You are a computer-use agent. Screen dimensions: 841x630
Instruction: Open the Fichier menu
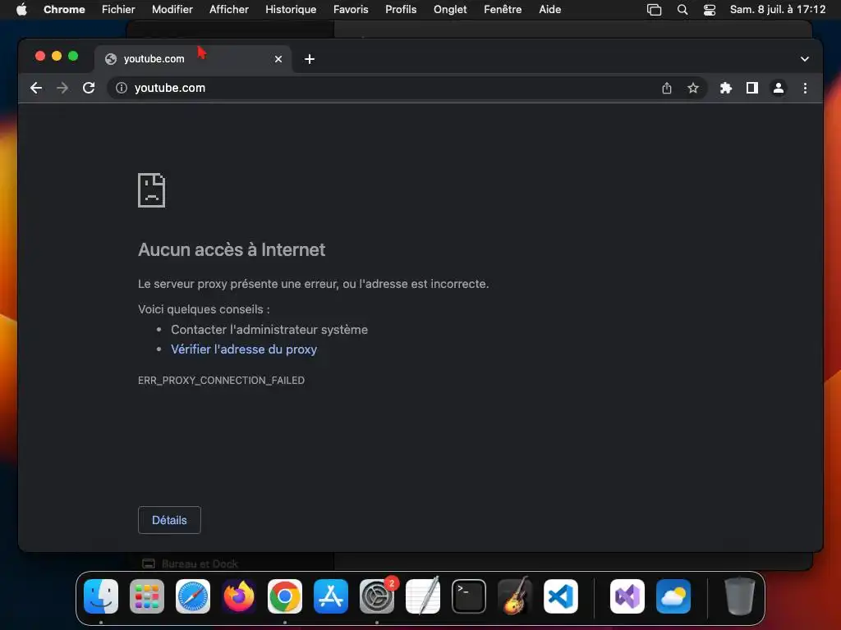click(x=118, y=10)
